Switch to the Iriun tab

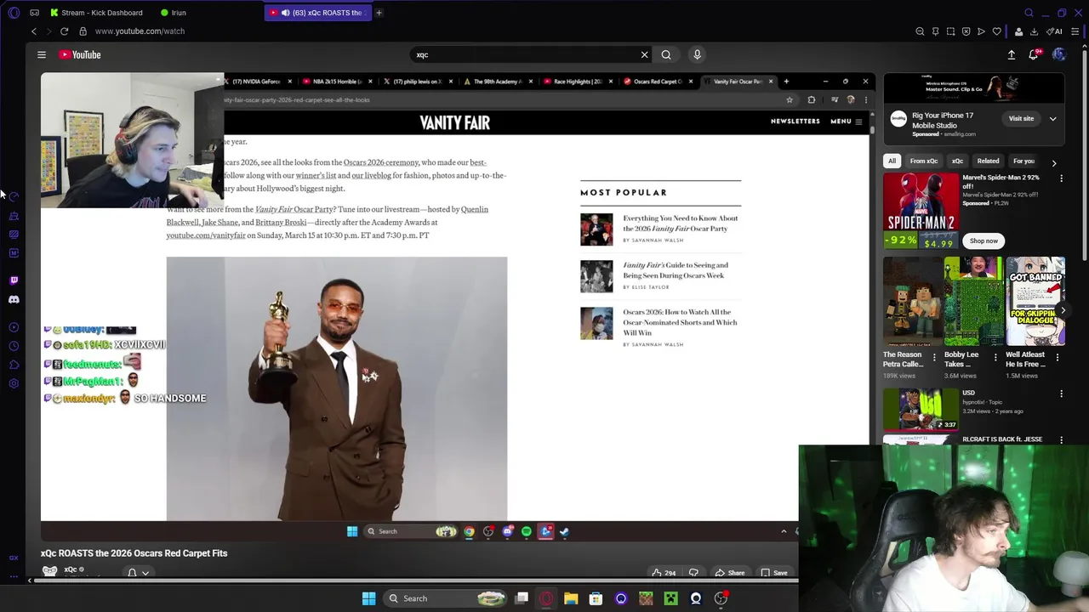point(172,13)
